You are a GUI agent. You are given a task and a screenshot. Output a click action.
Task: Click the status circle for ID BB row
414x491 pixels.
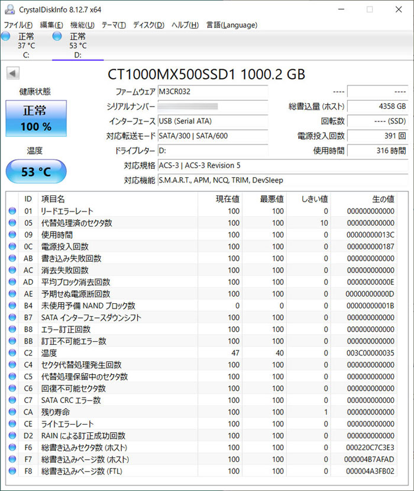point(12,341)
